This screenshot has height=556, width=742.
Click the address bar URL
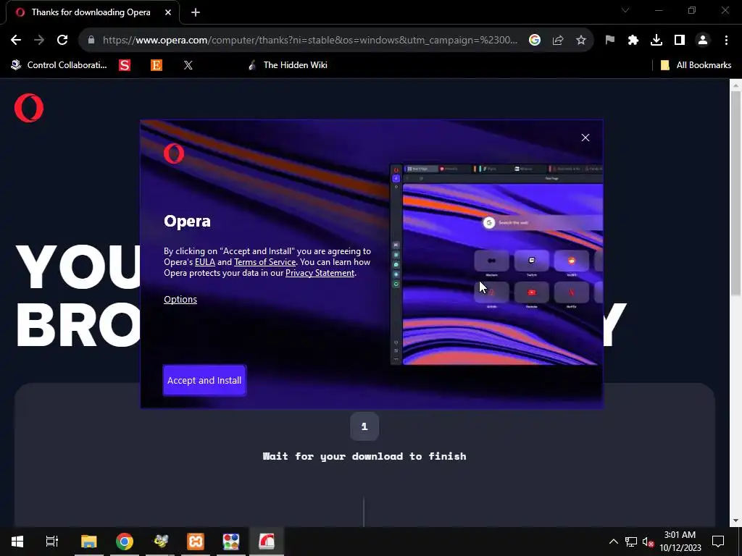[310, 41]
